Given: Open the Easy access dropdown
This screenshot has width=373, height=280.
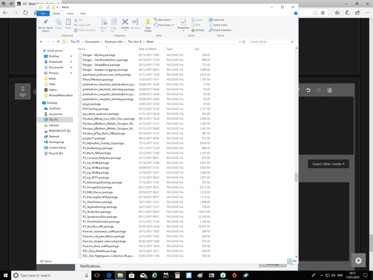Looking at the screenshot, I should pos(164,25).
